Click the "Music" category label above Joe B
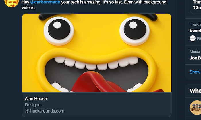Viewport: 201px width, 120px height. (x=195, y=52)
